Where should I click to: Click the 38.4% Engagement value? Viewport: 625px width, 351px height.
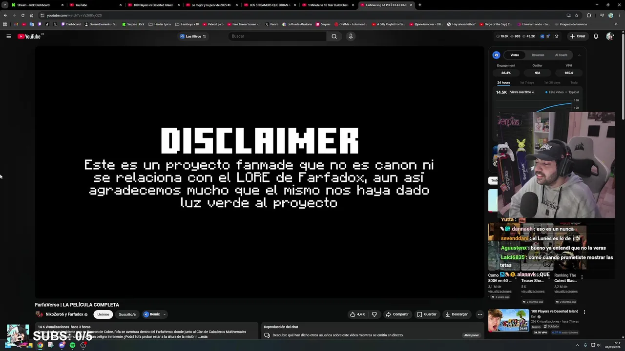click(x=506, y=73)
